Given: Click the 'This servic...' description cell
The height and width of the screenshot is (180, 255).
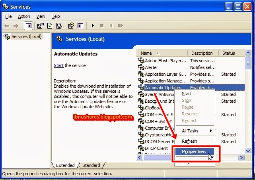Looking at the screenshot, I should [x=202, y=61].
